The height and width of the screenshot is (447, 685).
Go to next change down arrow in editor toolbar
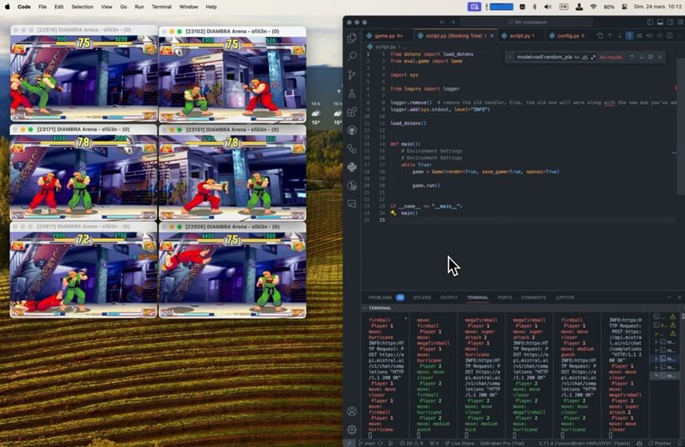click(x=620, y=35)
